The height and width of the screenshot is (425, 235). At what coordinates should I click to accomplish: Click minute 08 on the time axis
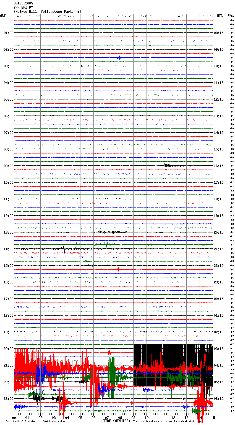(x=120, y=418)
